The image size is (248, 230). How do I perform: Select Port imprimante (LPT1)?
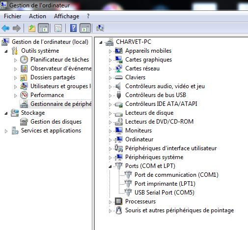pos(165,184)
